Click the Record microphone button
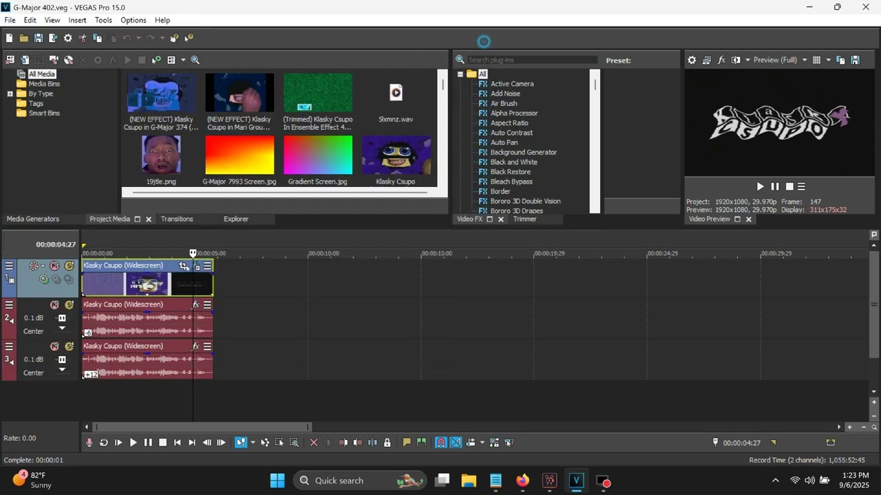This screenshot has width=881, height=495. [89, 443]
